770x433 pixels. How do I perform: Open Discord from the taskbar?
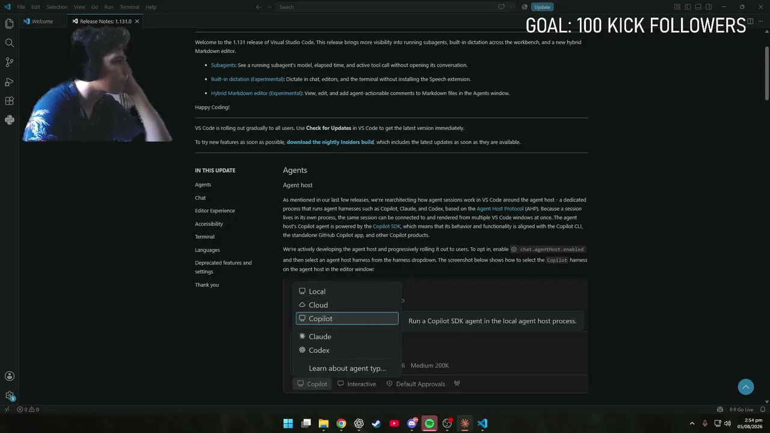click(412, 423)
